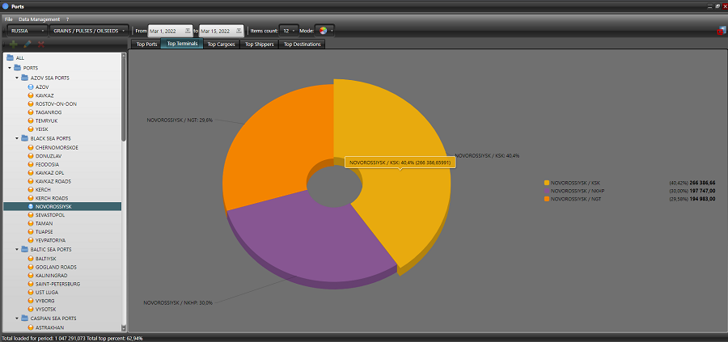Click the Ports app icon in title bar
The image size is (728, 342).
[x=6, y=6]
